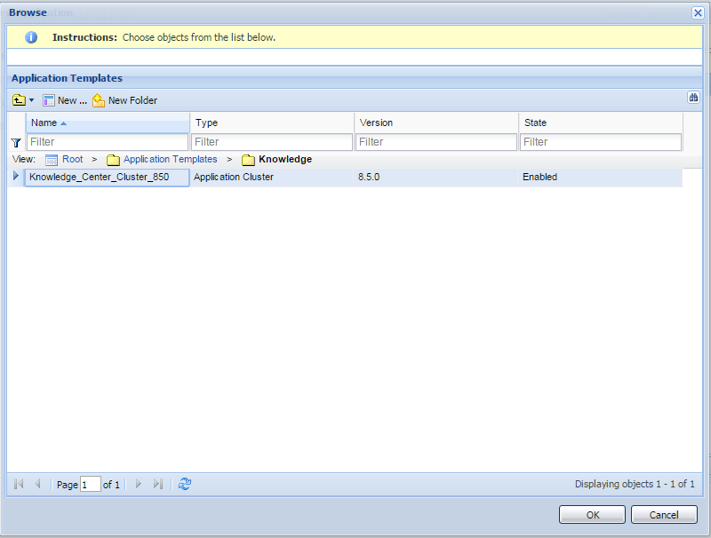Navigate to Root in breadcrumb
Image resolution: width=711 pixels, height=538 pixels.
pyautogui.click(x=72, y=160)
